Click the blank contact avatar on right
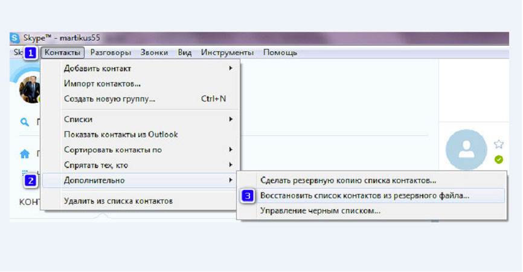This screenshot has width=523, height=272. point(466,149)
